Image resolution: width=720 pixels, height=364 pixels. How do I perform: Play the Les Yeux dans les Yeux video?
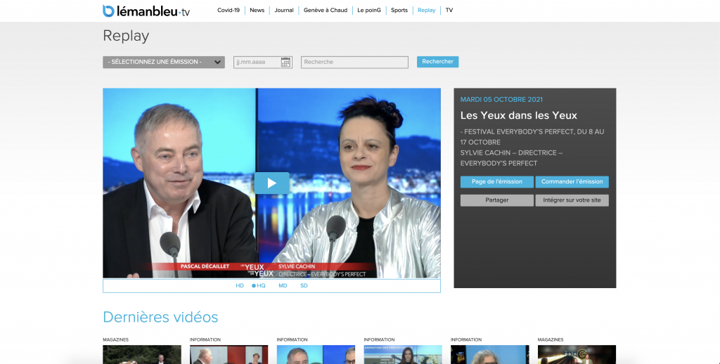point(271,183)
